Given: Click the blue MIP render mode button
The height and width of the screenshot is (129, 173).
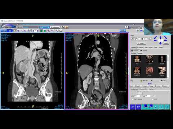Looking at the screenshot, I should [138, 107].
